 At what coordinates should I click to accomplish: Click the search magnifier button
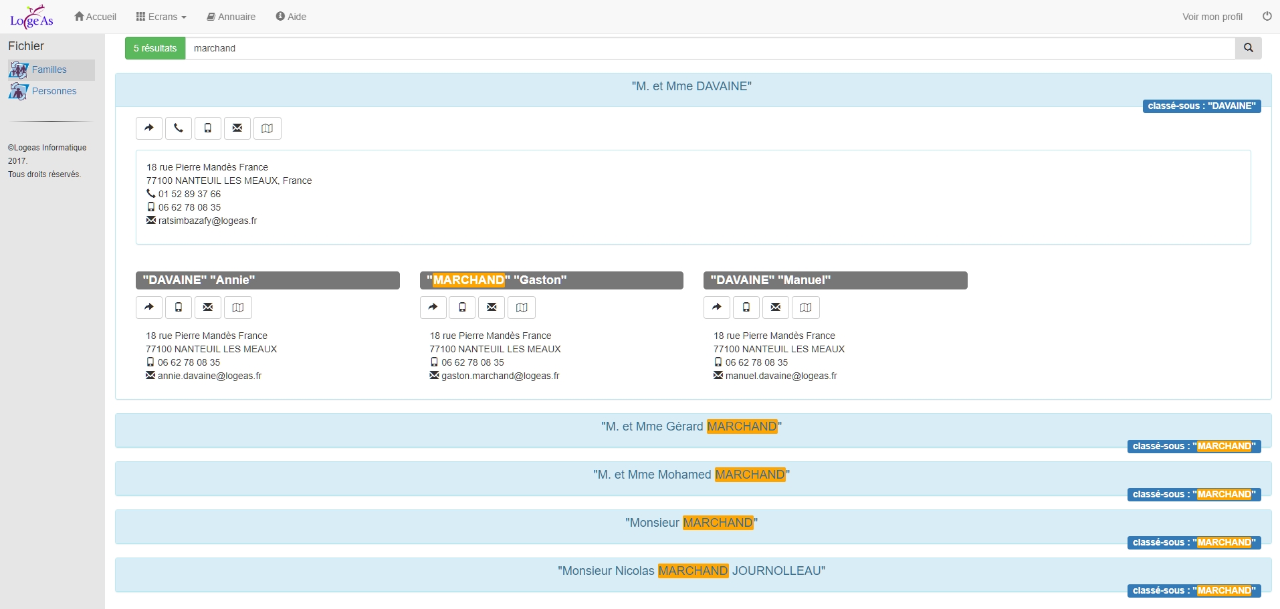1248,48
